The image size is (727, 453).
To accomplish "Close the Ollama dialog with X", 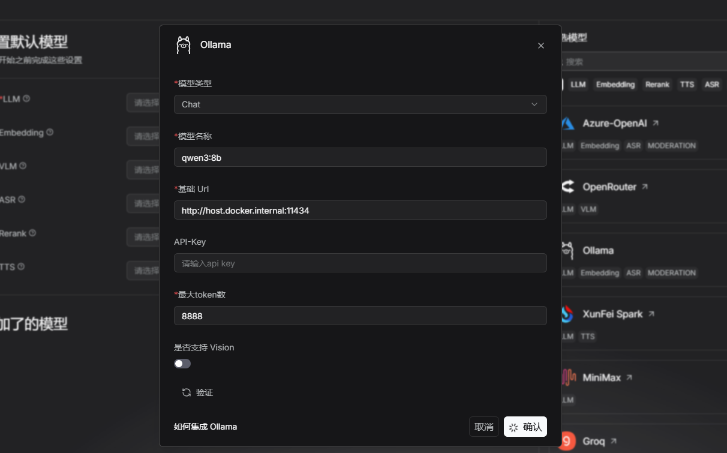I will (x=541, y=46).
